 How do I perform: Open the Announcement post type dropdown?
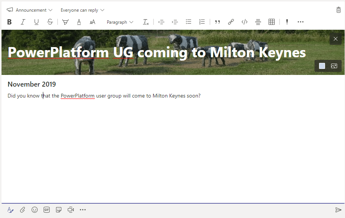(34, 10)
